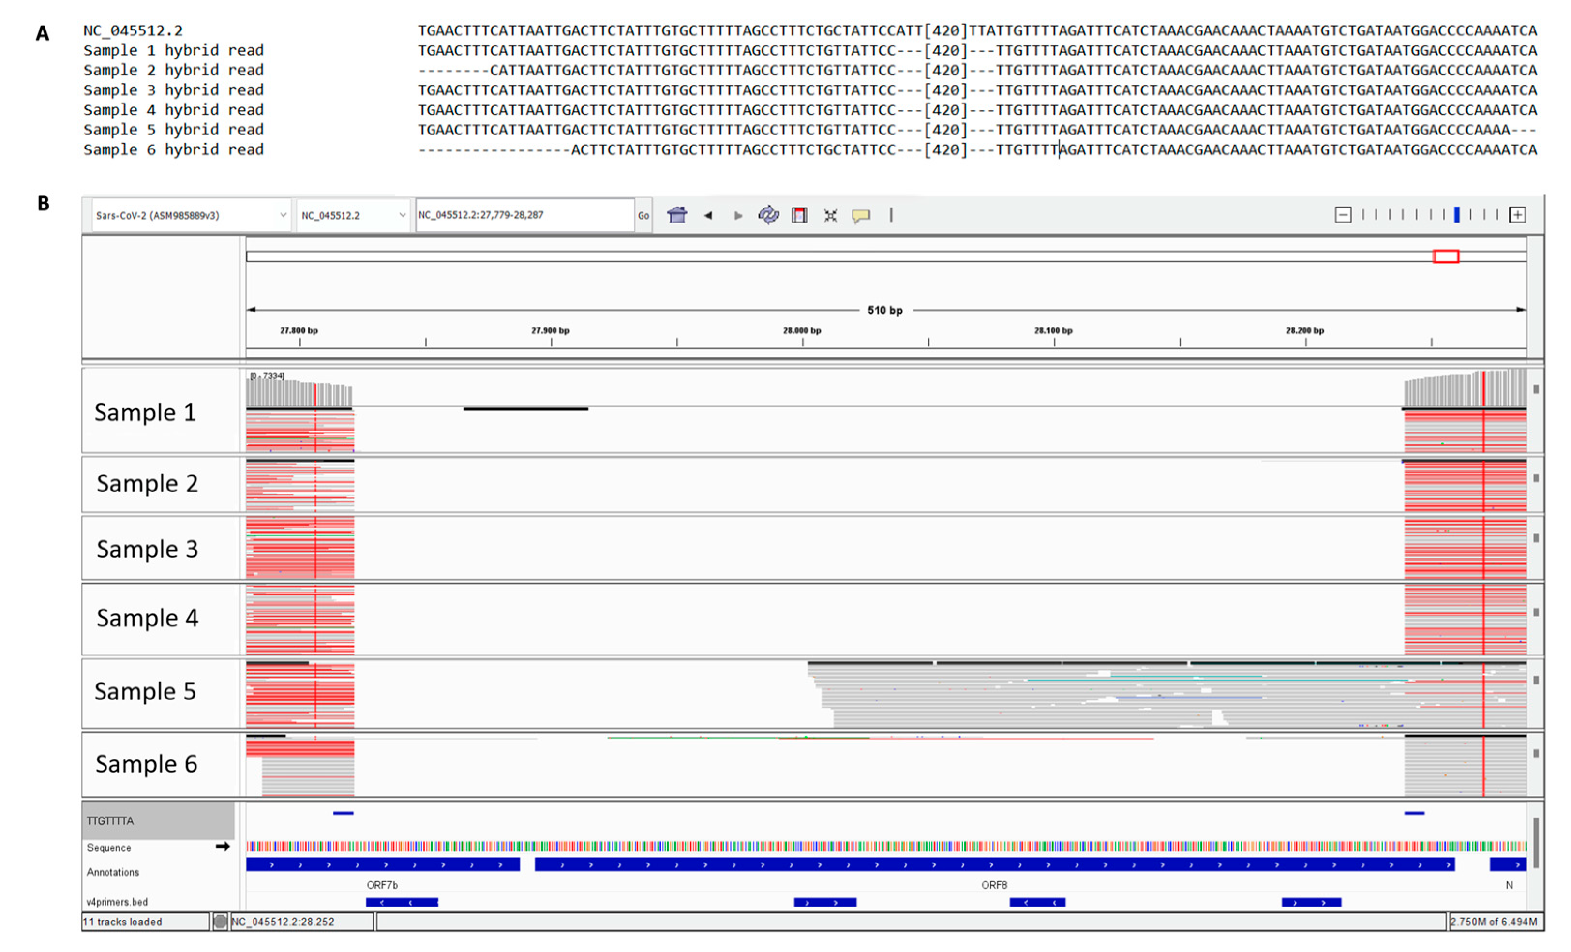The image size is (1571, 952).
Task: Click the Home genome view icon
Action: (676, 216)
